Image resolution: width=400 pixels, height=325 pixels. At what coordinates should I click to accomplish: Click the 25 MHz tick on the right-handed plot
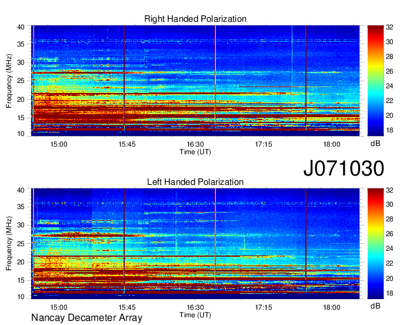pos(21,81)
